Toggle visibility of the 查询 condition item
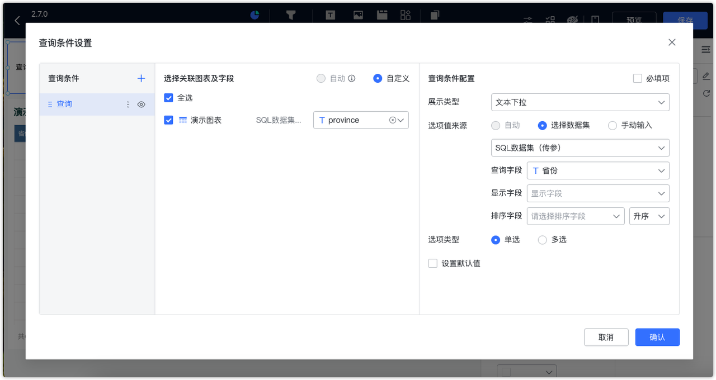This screenshot has width=716, height=380. click(141, 104)
